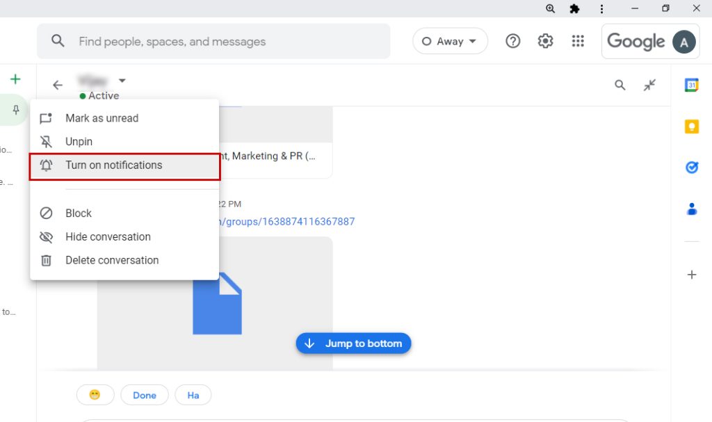Open Google Tasks in side panel

tap(691, 168)
